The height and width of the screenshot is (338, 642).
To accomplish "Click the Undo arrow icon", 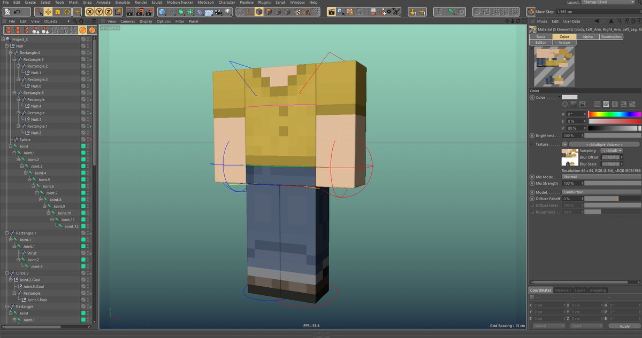I will click(x=18, y=11).
